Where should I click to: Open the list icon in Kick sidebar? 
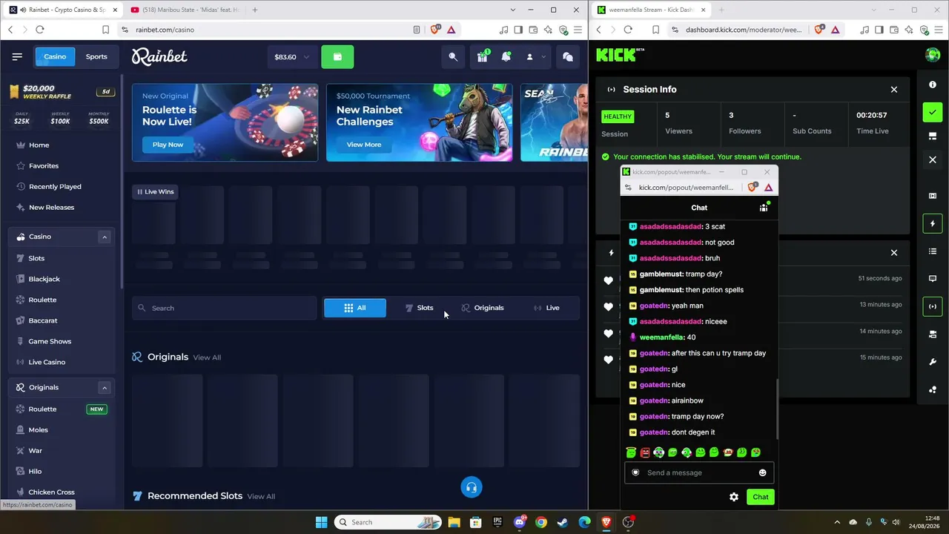(933, 251)
